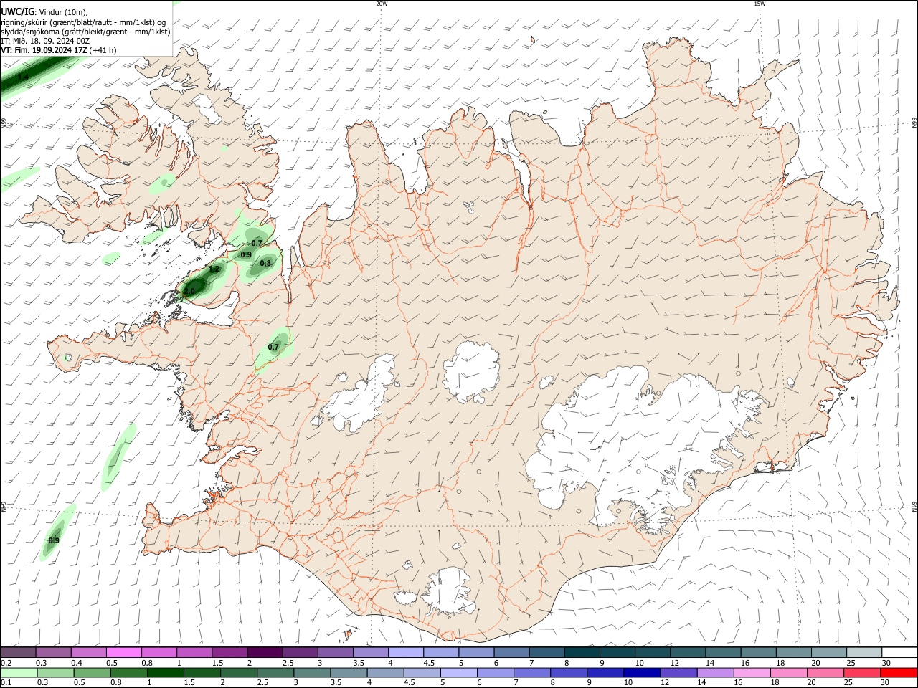Click the 0.1 label in the lower legend row
This screenshot has width=918, height=688.
point(6,683)
